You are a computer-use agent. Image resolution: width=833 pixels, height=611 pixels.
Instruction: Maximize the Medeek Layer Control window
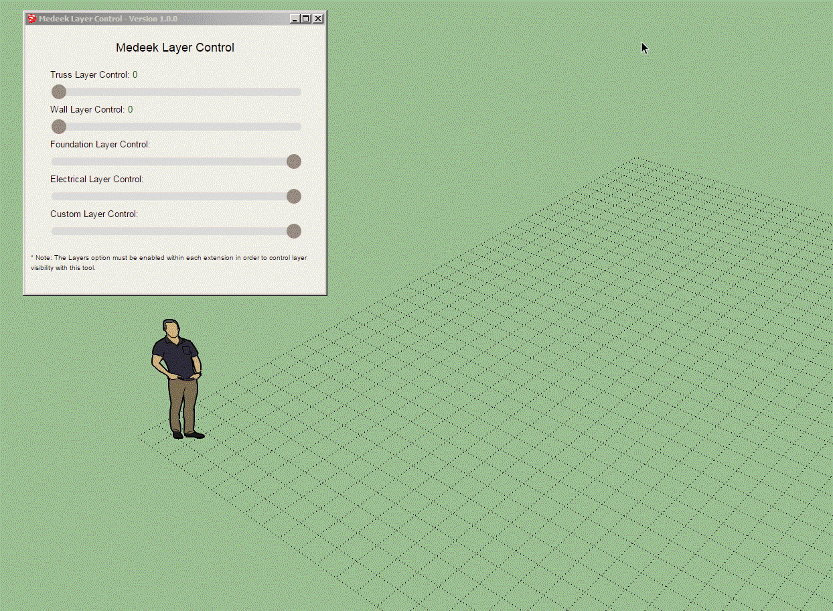[306, 19]
